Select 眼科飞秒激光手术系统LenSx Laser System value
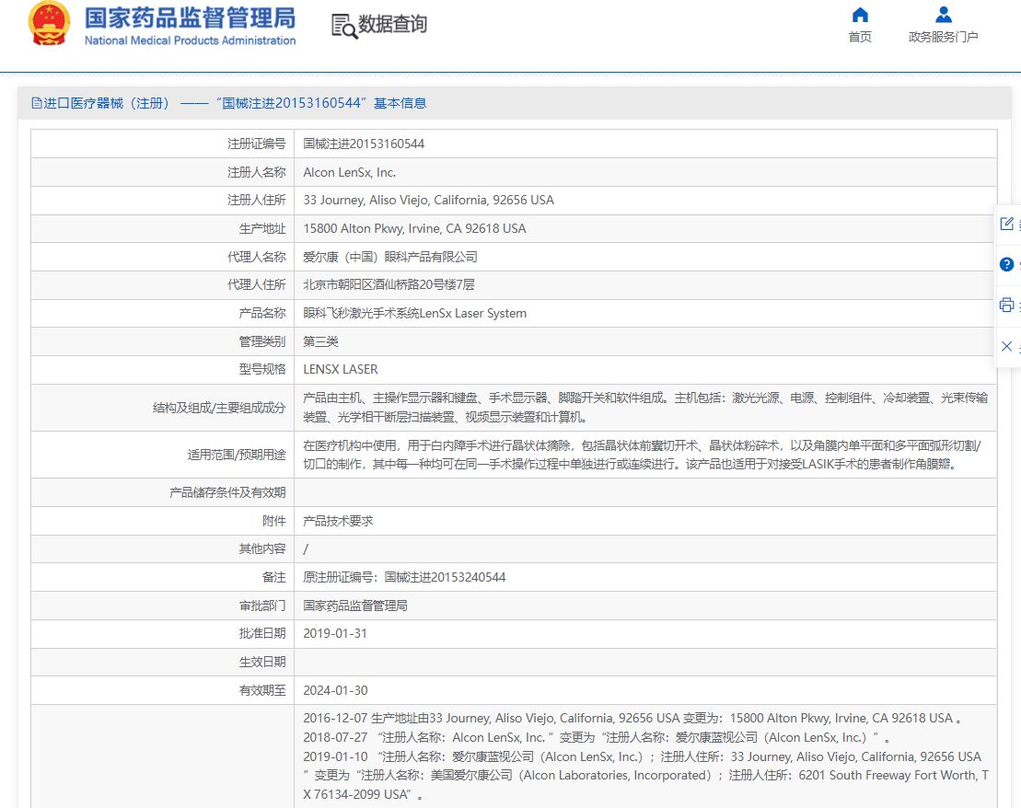 [415, 313]
